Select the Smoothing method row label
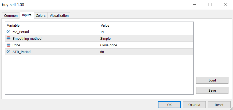The width and height of the screenshot is (233, 110). click(27, 38)
